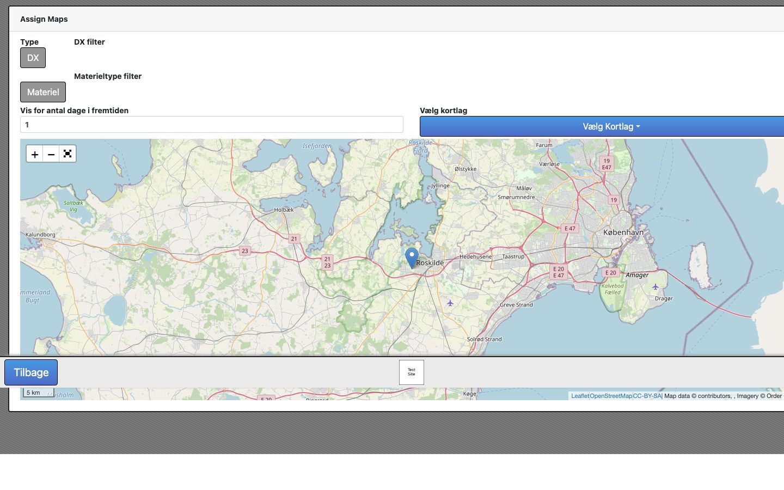Image resolution: width=784 pixels, height=490 pixels.
Task: Click the Tilbage button
Action: click(31, 372)
